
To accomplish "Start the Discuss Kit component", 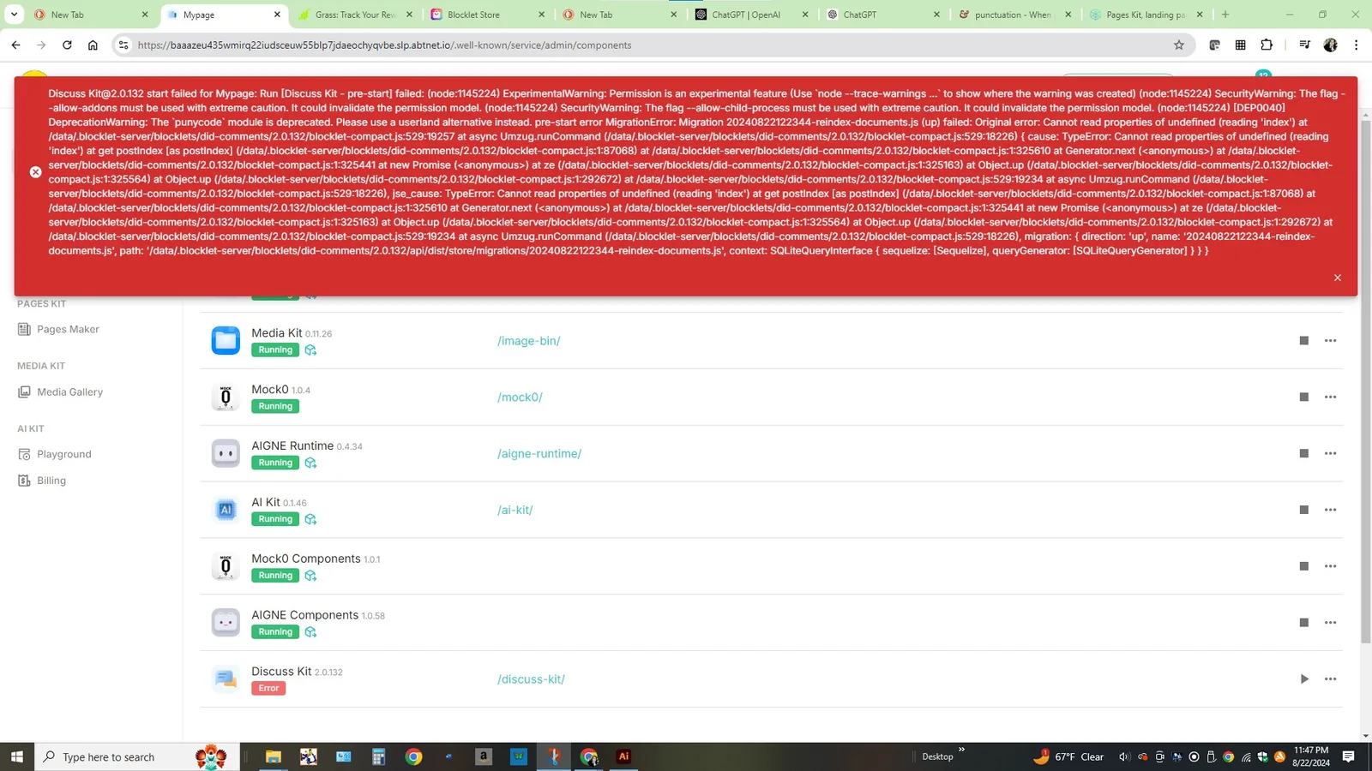I will click(x=1304, y=679).
